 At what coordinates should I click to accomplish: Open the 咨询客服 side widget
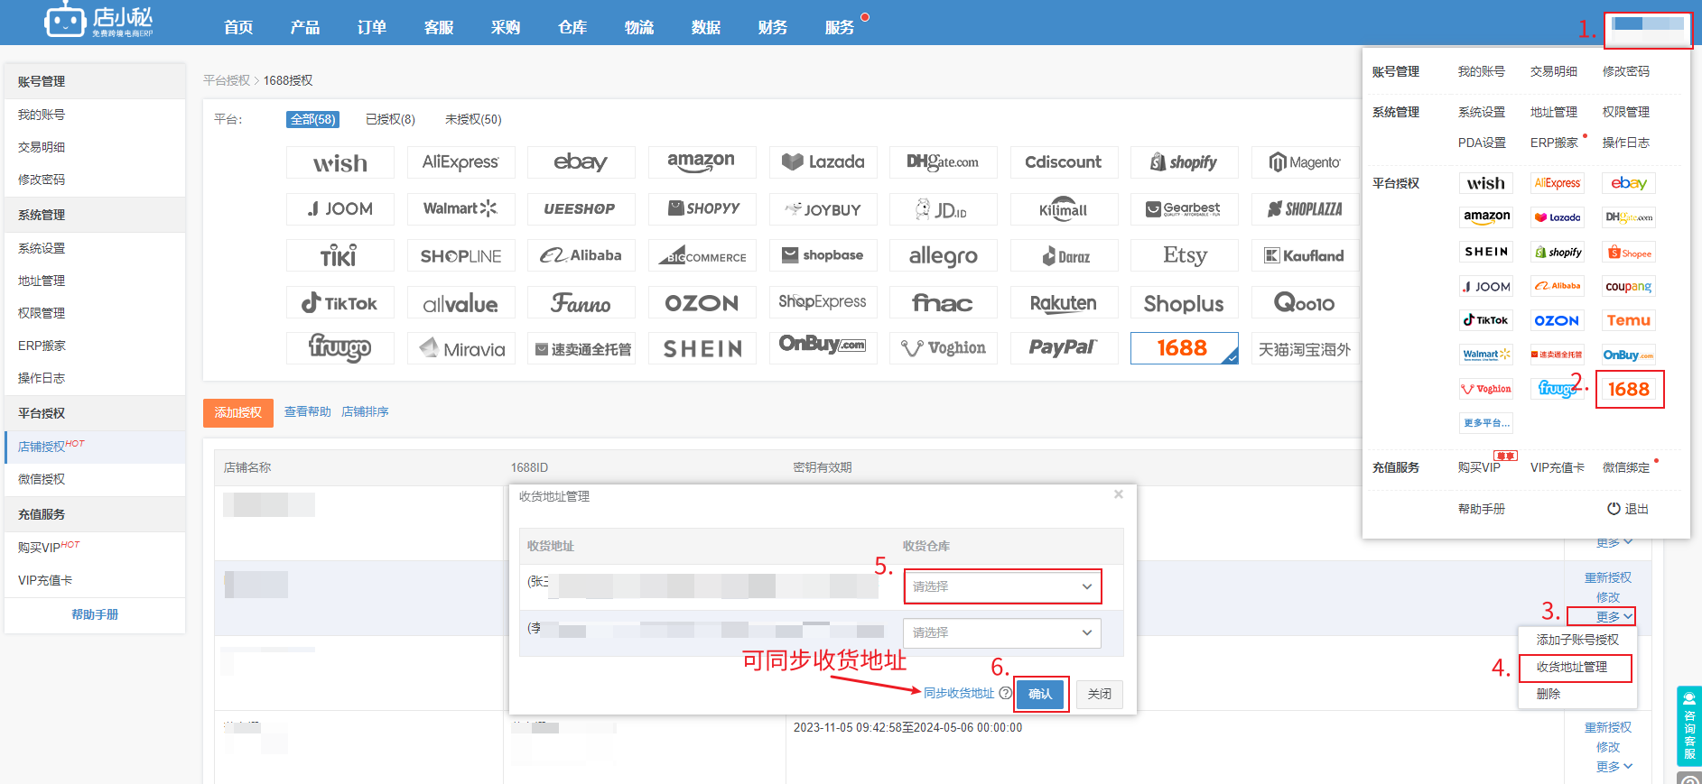coord(1689,726)
